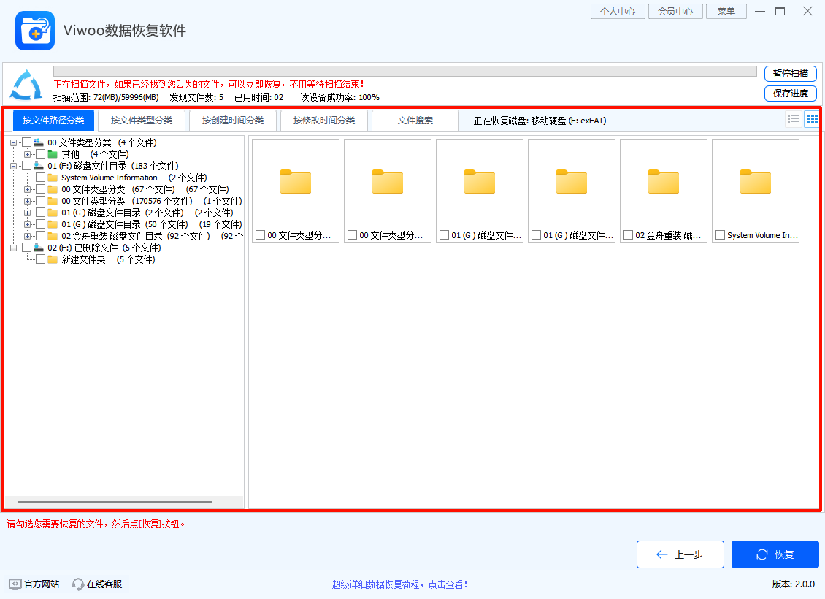Click the 暂停扫描 button
The width and height of the screenshot is (825, 599).
tap(791, 74)
